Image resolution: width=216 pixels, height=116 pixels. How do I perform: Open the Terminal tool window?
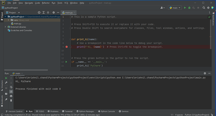click(x=67, y=111)
